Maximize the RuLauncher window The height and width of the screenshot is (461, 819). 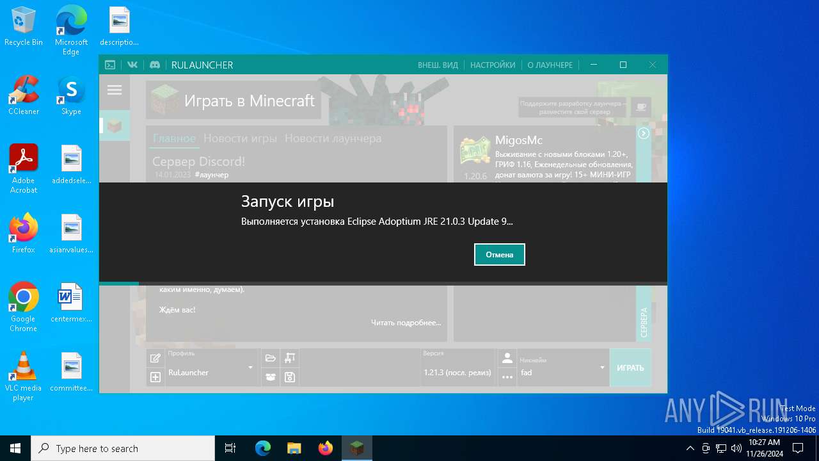pos(623,65)
